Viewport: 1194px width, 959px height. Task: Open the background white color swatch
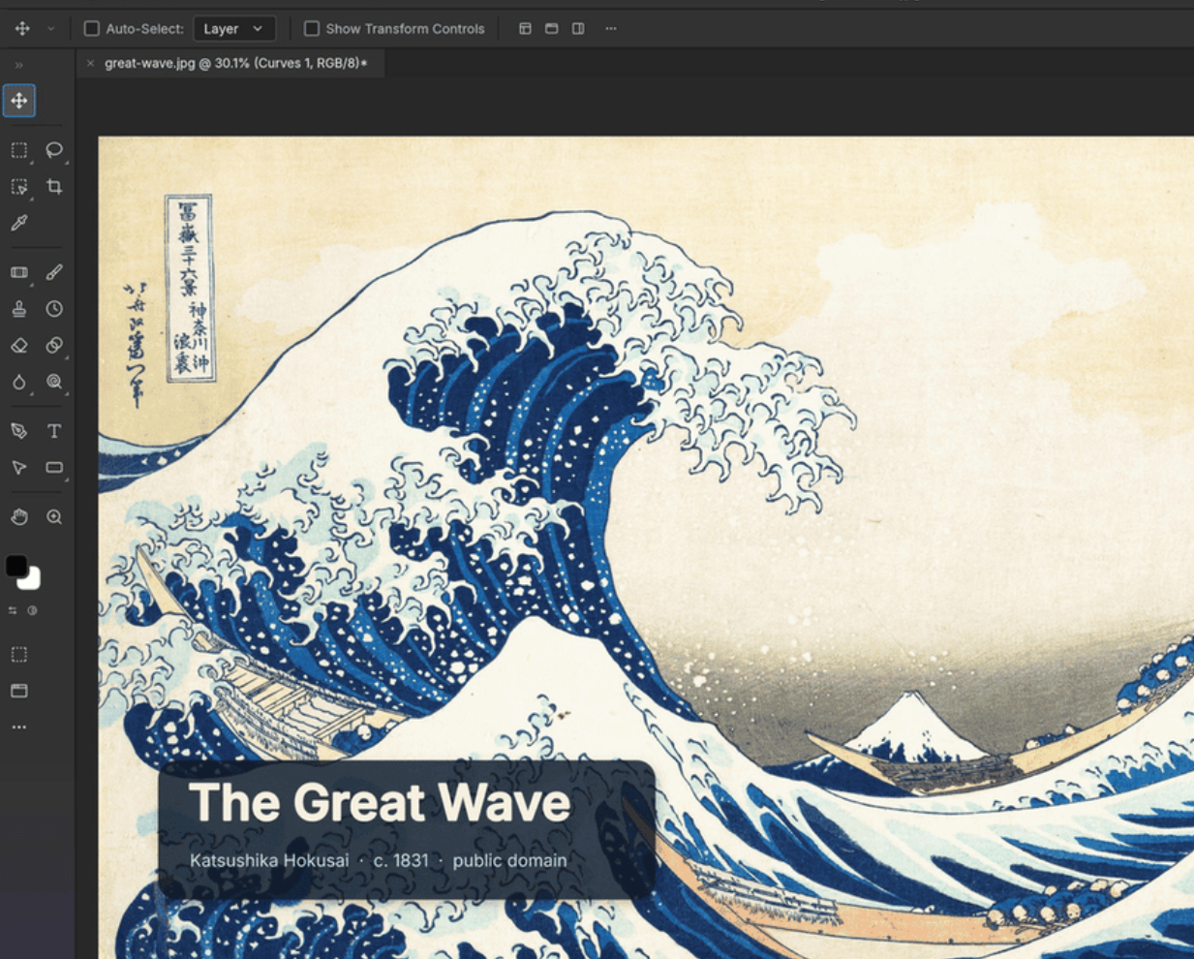[x=32, y=580]
